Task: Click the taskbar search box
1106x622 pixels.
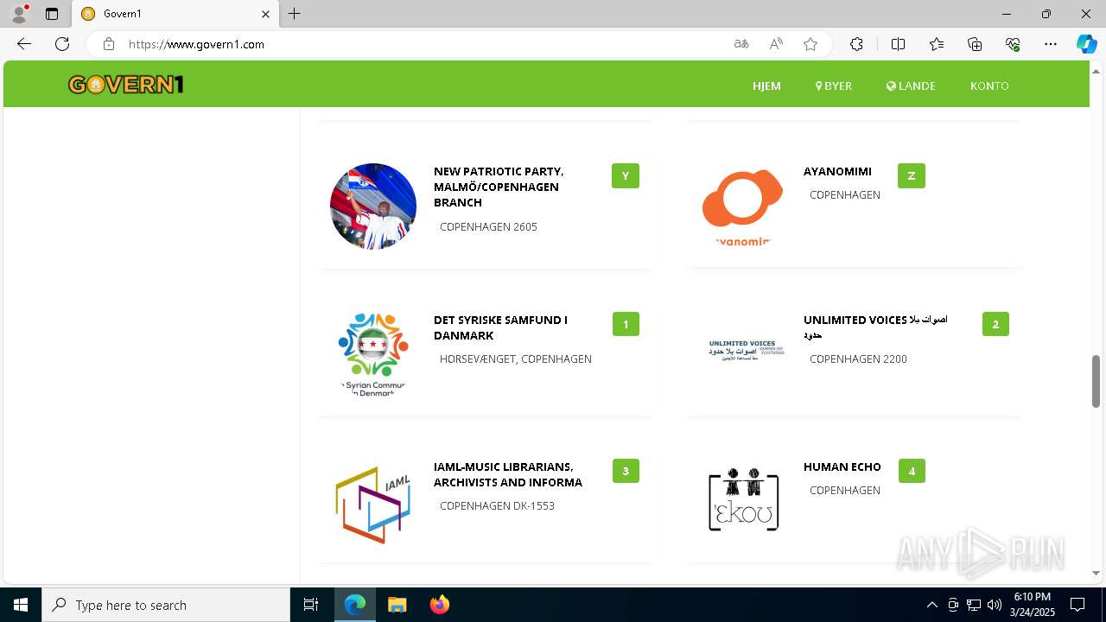Action: (166, 605)
